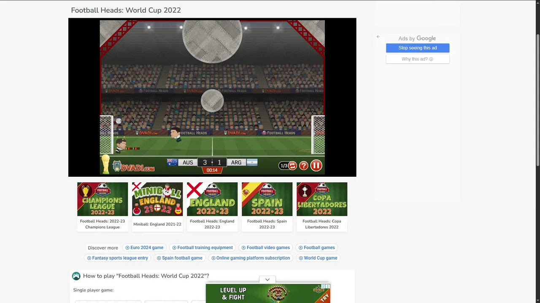Click the 00:14 match timer

point(212,170)
